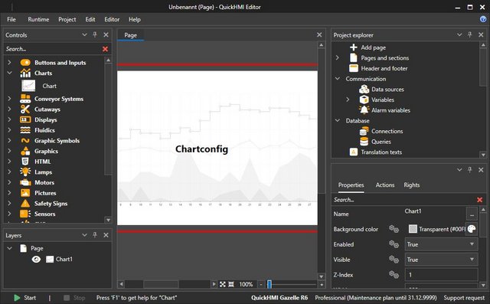Click the Controls search field
The width and height of the screenshot is (490, 304).
[52, 49]
